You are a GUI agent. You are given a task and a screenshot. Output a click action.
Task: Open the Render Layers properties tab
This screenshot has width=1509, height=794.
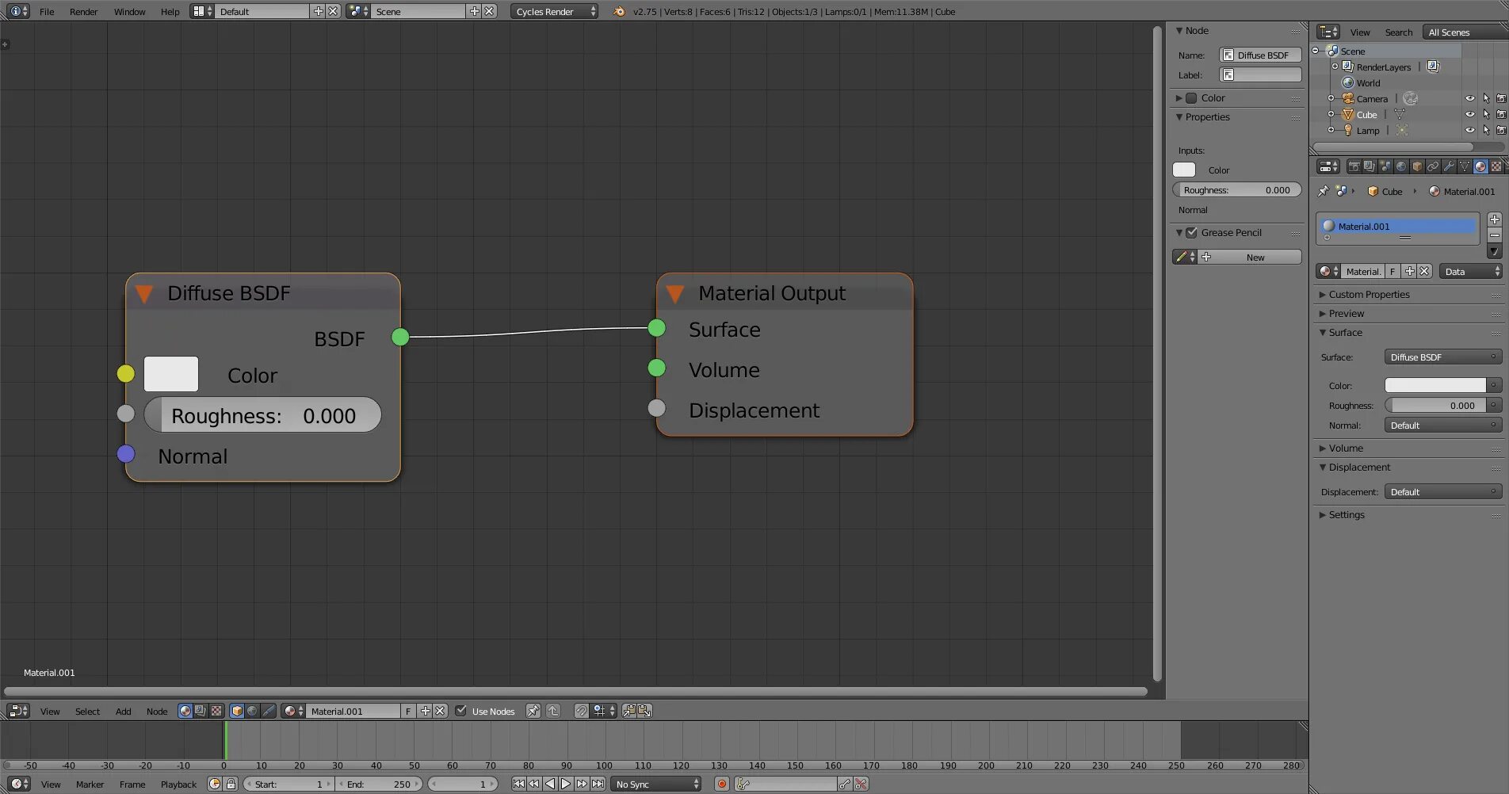(1370, 166)
